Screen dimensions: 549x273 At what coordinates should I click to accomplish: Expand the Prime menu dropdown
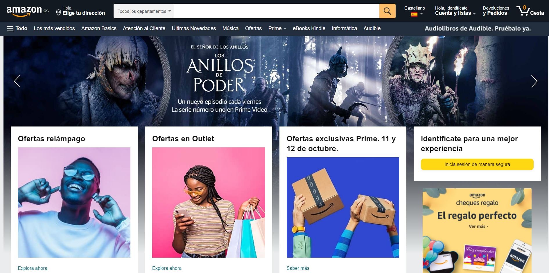(277, 28)
